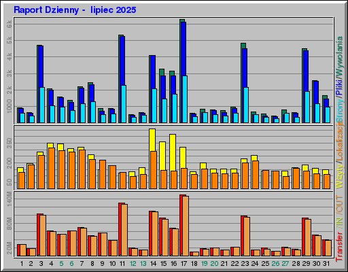
Task: Click day label 1 on the x-axis
Action: 22,264
